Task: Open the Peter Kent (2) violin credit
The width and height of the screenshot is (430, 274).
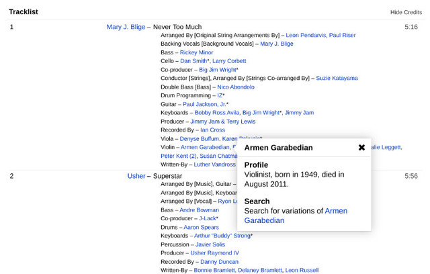Action: click(x=179, y=156)
